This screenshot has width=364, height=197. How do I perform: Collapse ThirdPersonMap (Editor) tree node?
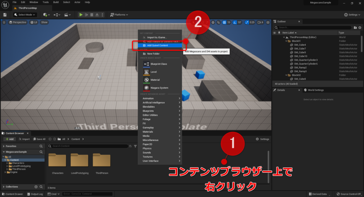[x=284, y=37]
